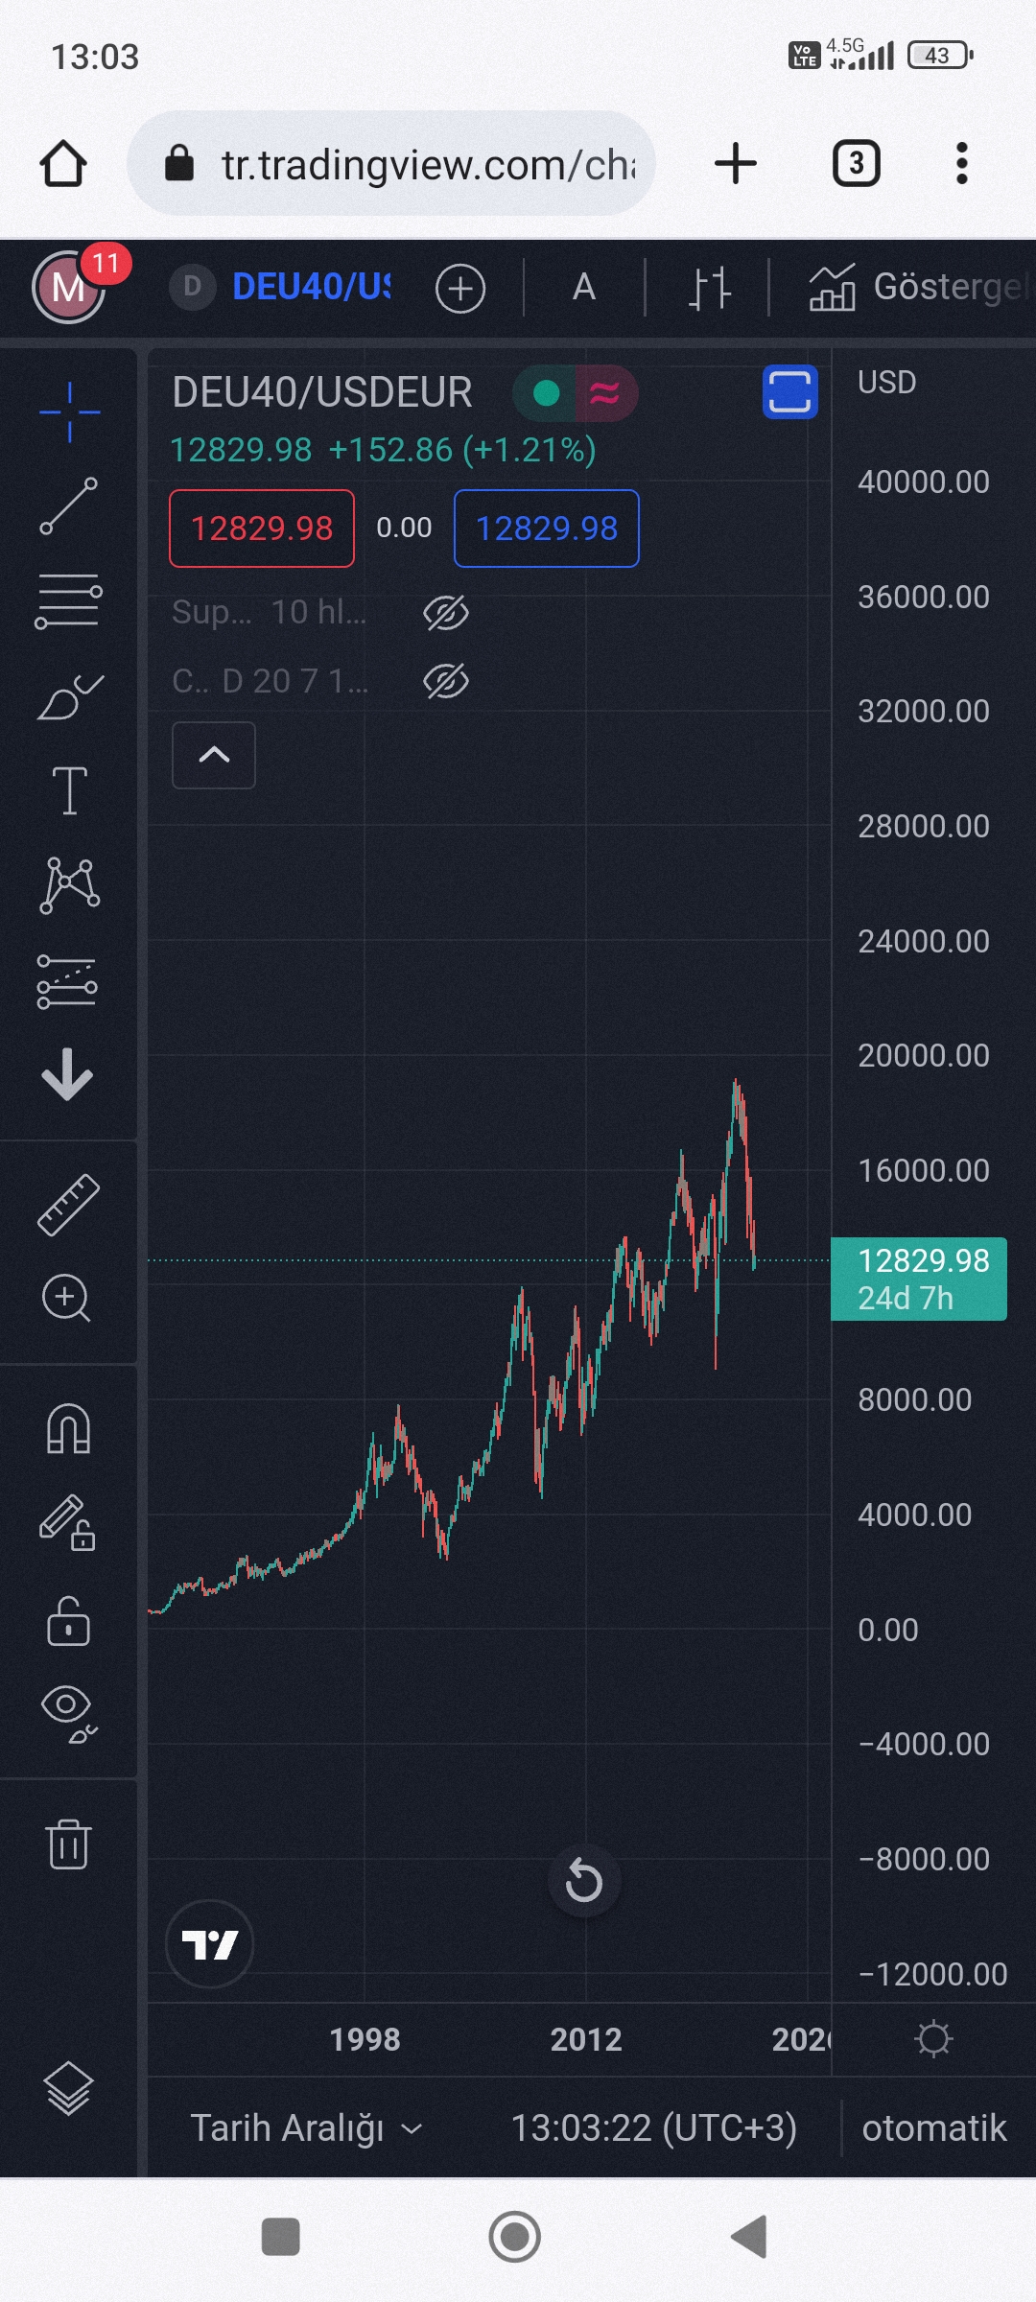Toggle visibility of C.. D 20 indicator
Screen dimensions: 1036x2302
click(x=446, y=682)
